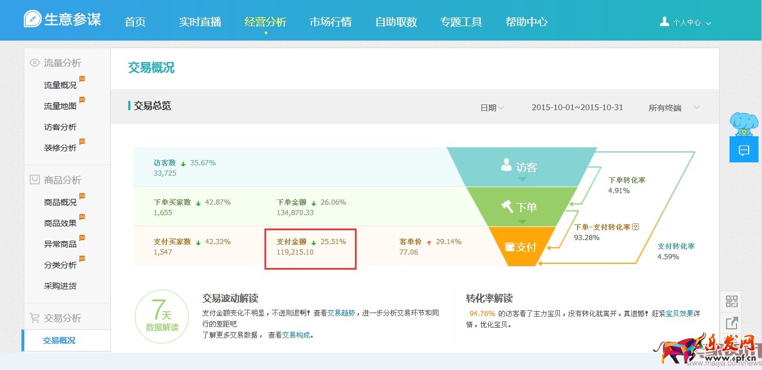Expand the 个人中心 dropdown arrow
Screen dimensions: 762x370
pos(708,23)
